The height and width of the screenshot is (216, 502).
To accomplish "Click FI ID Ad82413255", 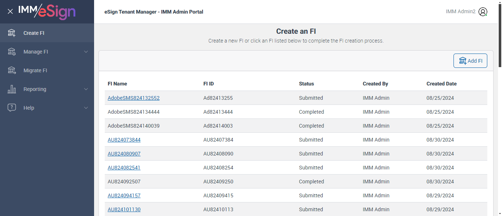I will (218, 98).
